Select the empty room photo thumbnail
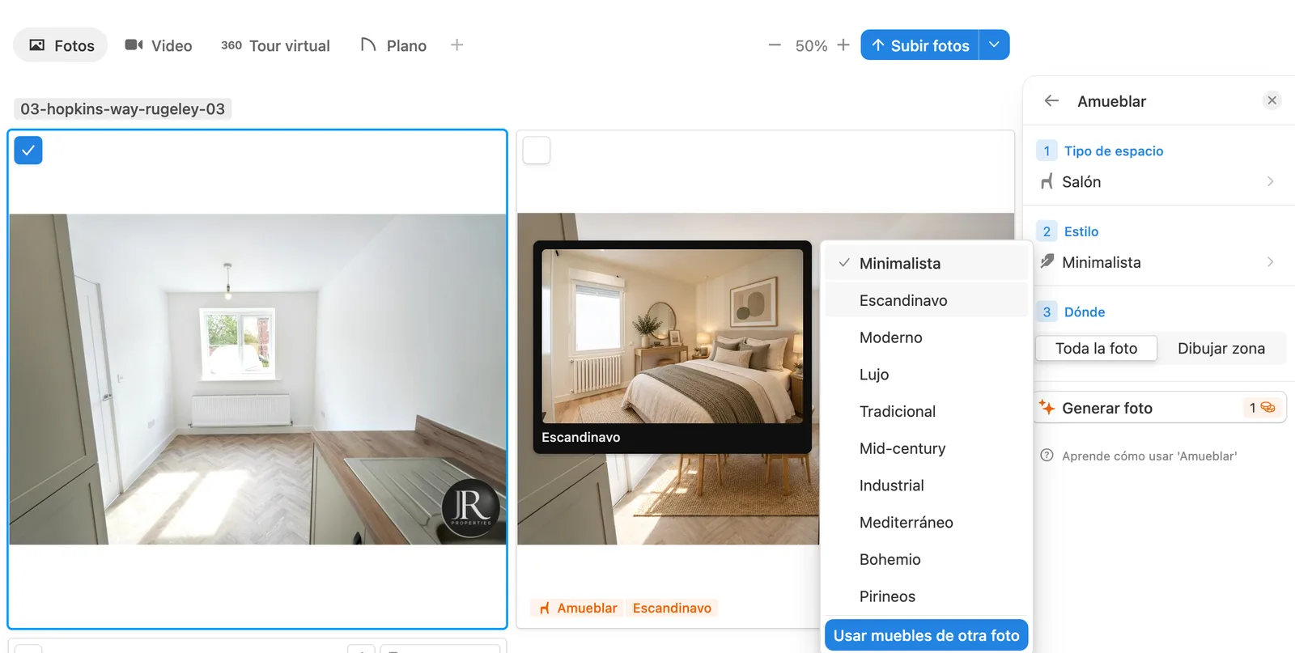 pyautogui.click(x=257, y=379)
